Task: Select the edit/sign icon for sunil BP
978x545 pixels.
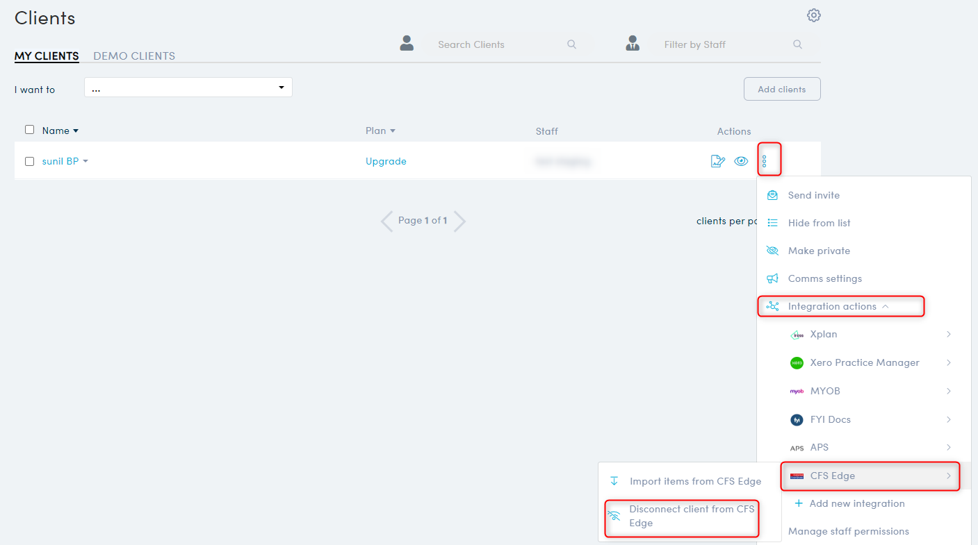Action: [x=717, y=160]
